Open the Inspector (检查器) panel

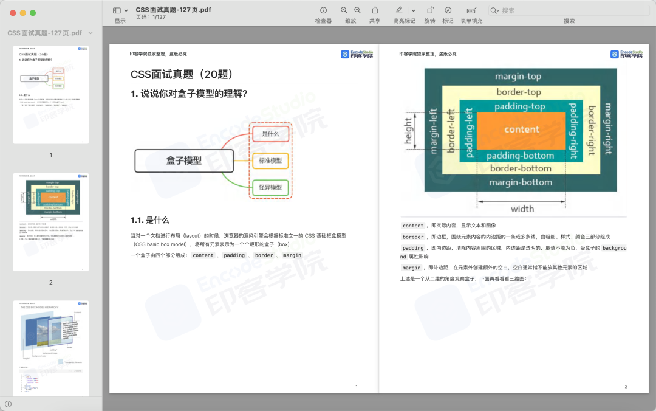pyautogui.click(x=323, y=10)
